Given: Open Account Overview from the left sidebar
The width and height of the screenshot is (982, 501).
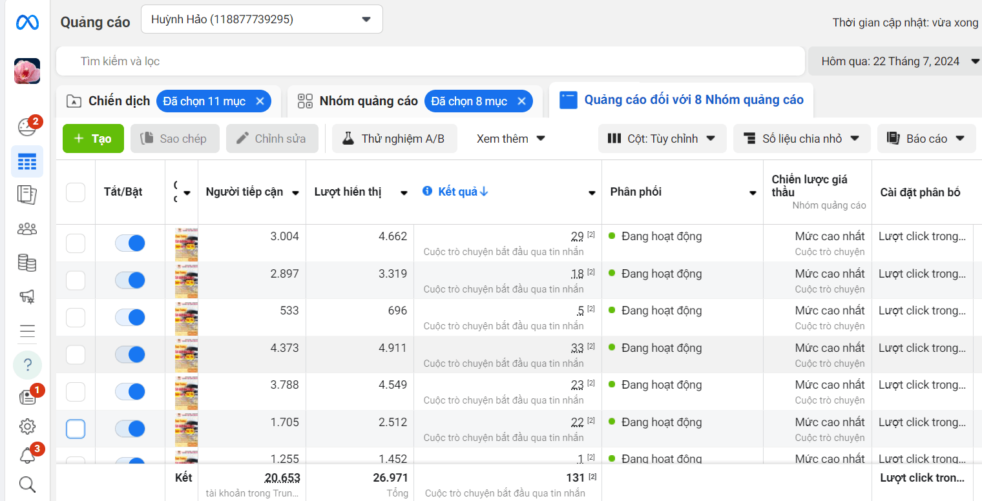Looking at the screenshot, I should (27, 127).
